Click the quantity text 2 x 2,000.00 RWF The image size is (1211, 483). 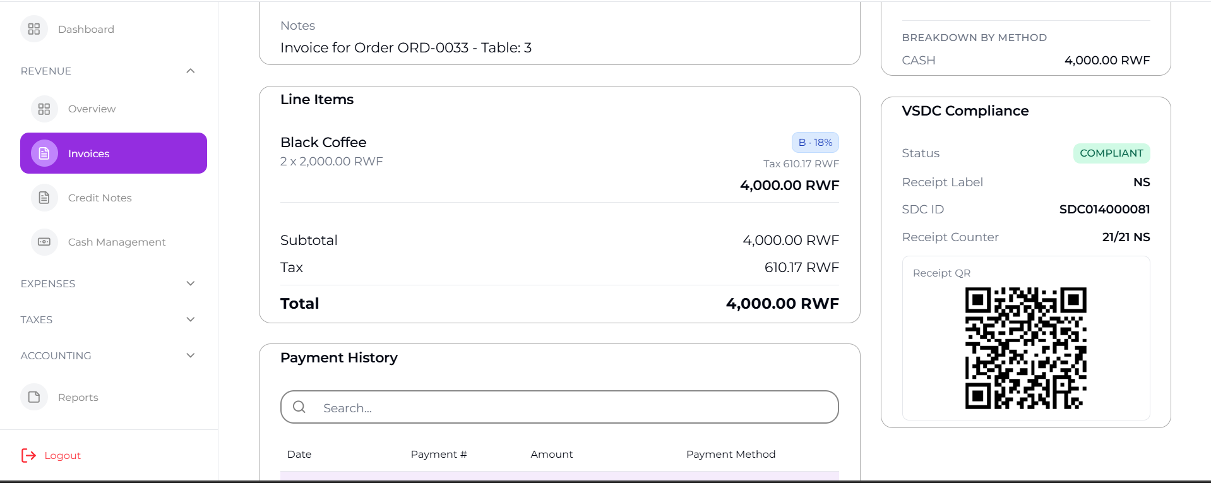(x=331, y=161)
